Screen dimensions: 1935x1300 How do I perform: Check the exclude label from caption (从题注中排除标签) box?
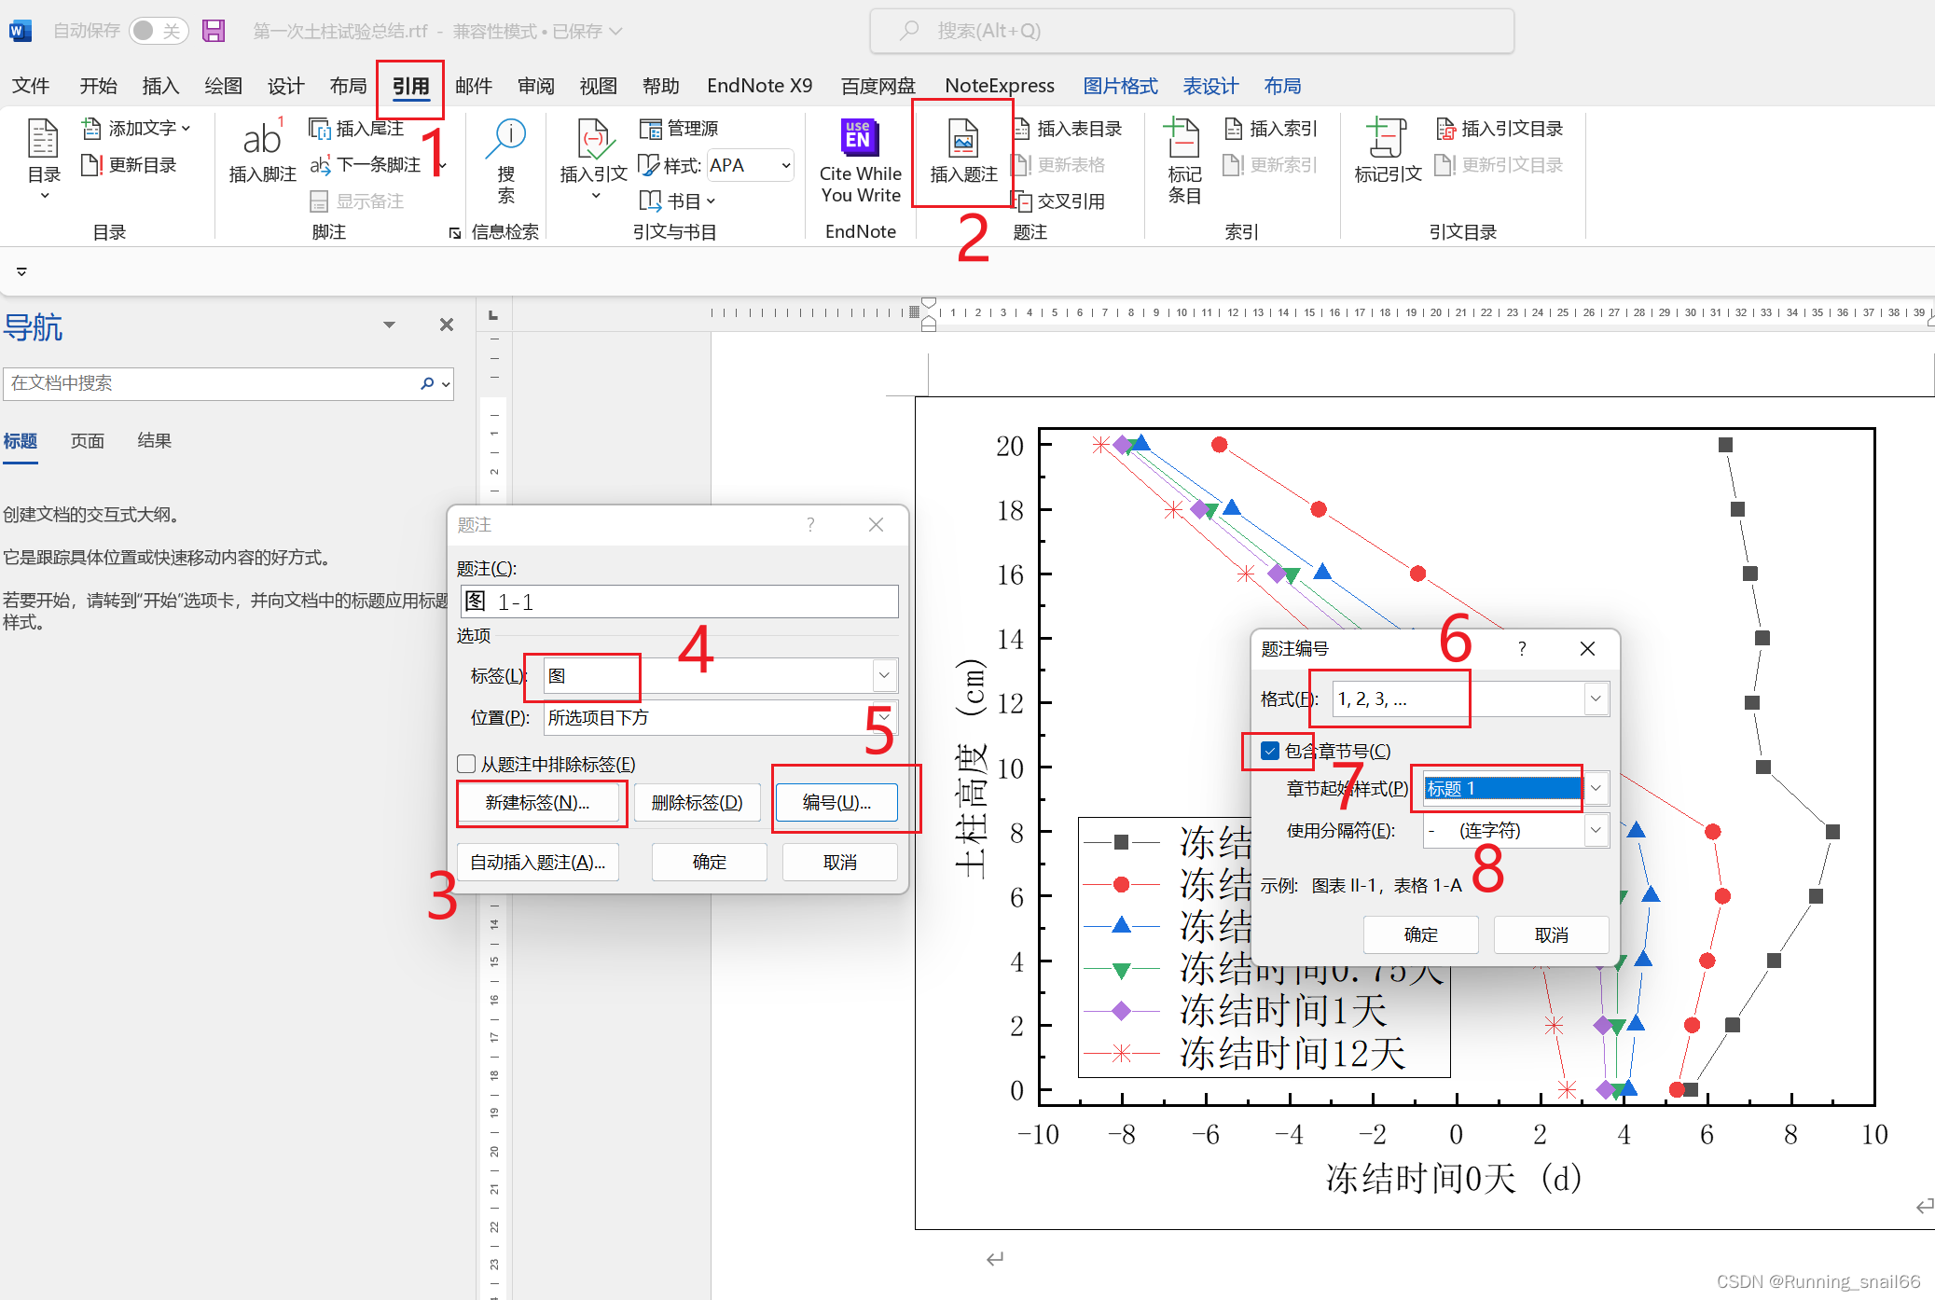tap(467, 764)
